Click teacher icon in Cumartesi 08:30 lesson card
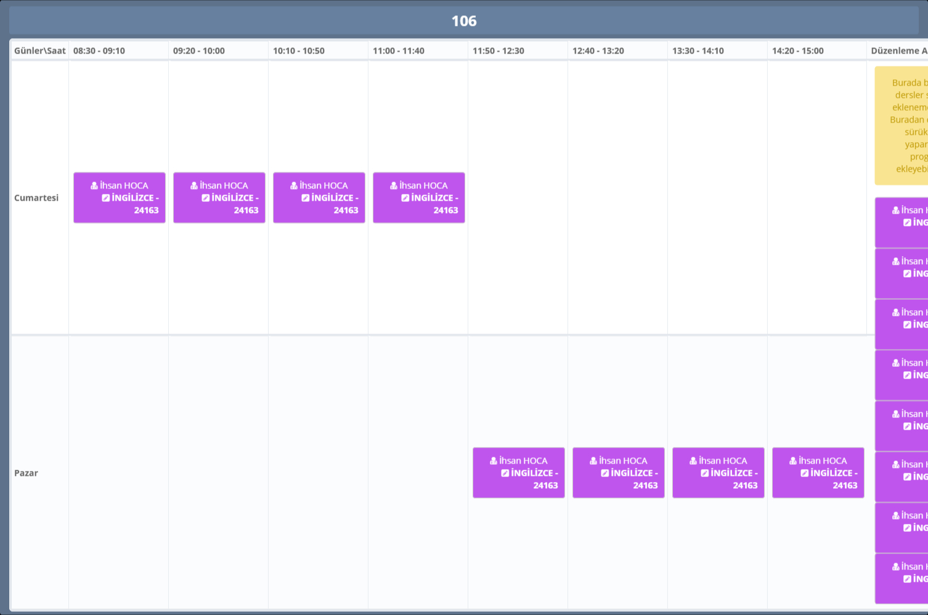 pos(94,185)
